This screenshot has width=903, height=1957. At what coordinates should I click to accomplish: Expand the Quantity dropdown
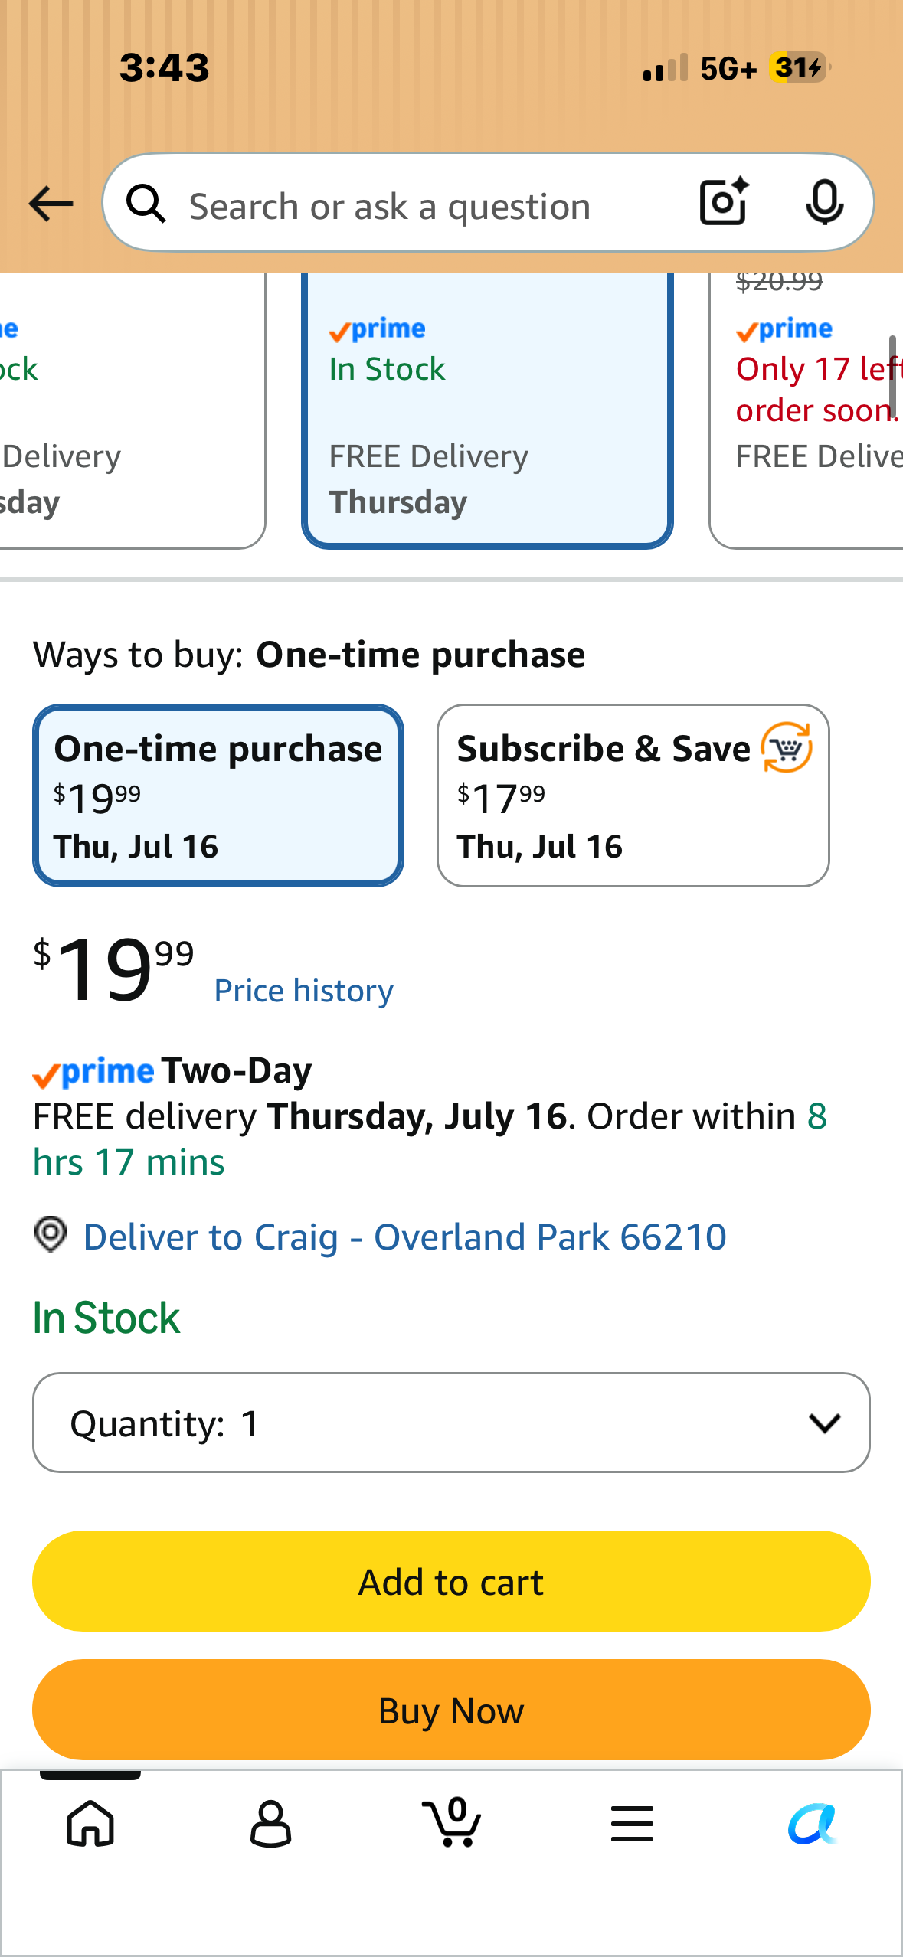451,1423
